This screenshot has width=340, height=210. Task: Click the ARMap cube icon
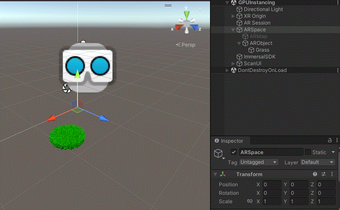click(x=245, y=36)
